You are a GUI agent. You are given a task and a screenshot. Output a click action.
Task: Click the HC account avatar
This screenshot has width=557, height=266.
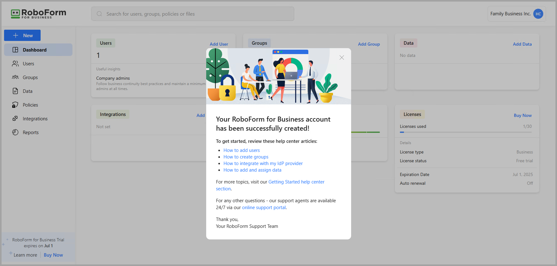[x=538, y=14]
